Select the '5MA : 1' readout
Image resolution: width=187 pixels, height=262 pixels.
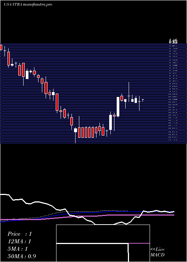[x=17, y=249]
